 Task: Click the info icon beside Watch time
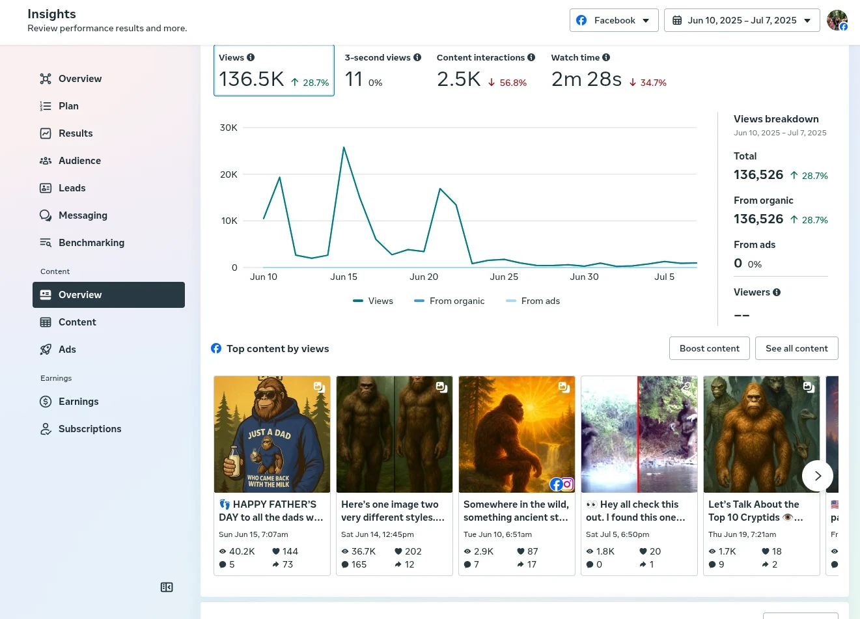[x=606, y=57]
